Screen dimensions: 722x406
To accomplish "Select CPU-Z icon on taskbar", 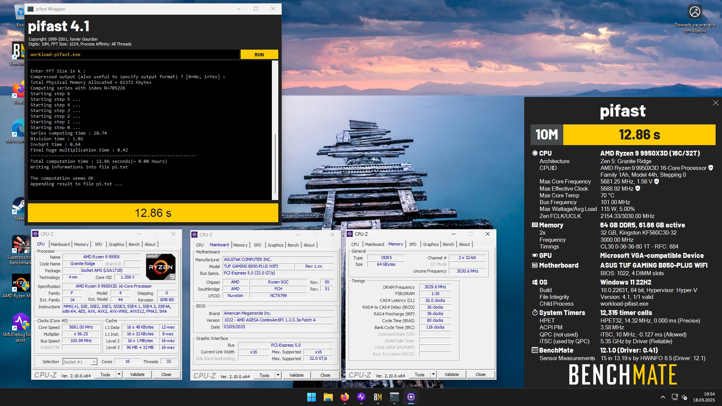I will (411, 397).
